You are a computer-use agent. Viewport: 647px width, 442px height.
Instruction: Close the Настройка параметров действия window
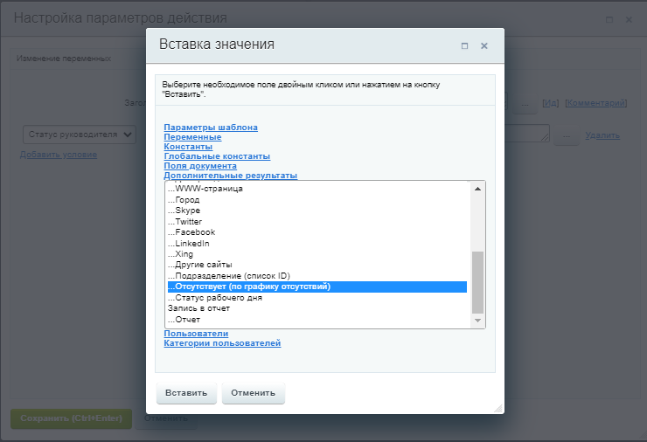pyautogui.click(x=629, y=19)
